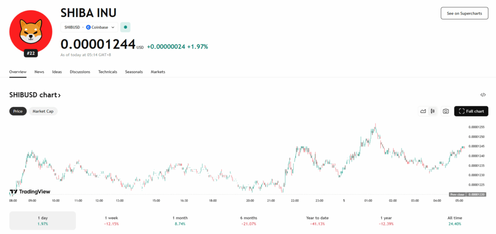Click the 0.00001220 prev close value label
The height and width of the screenshot is (234, 496).
click(477, 194)
